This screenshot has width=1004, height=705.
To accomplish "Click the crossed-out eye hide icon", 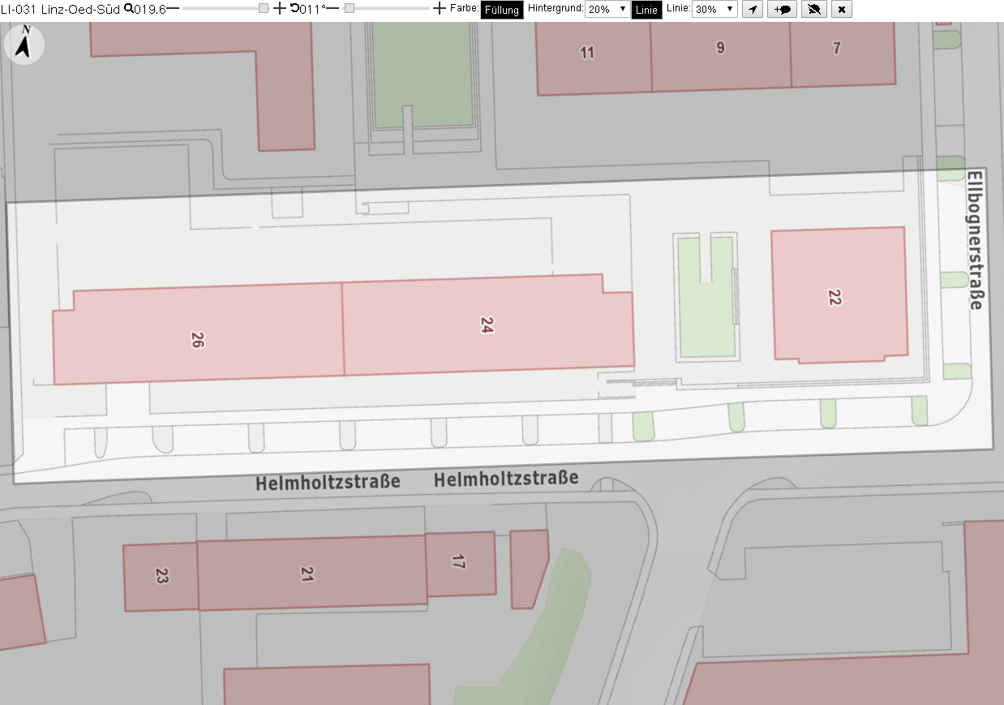I will (814, 9).
